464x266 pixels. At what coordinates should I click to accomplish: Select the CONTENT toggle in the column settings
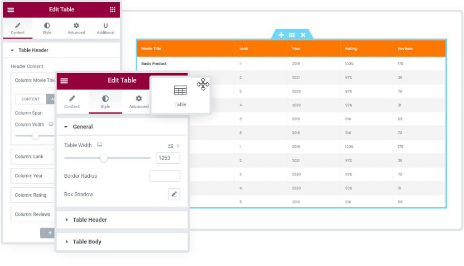pos(30,99)
